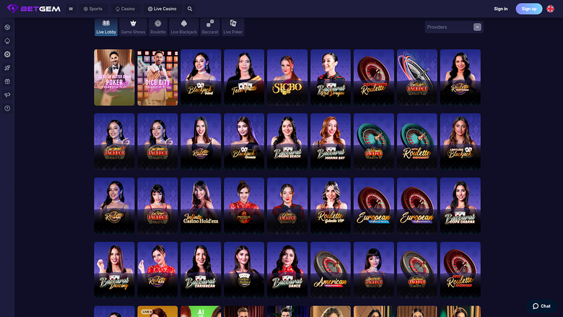Click the Sign in link

(x=500, y=9)
